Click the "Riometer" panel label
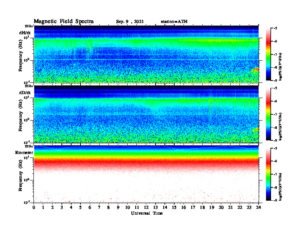Screen dimensions: 308x238 pos(24,152)
